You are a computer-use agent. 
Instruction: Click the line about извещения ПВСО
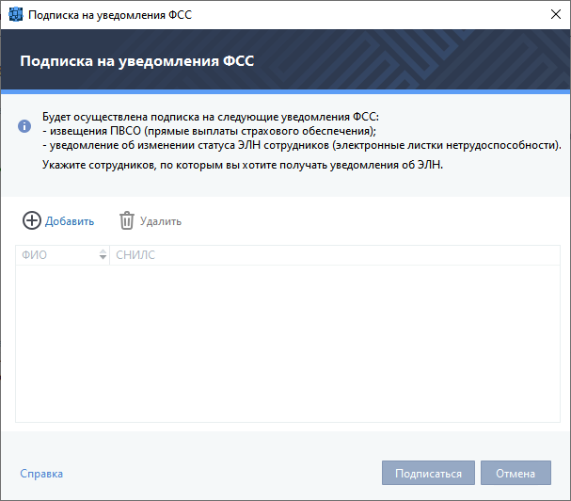(x=209, y=131)
